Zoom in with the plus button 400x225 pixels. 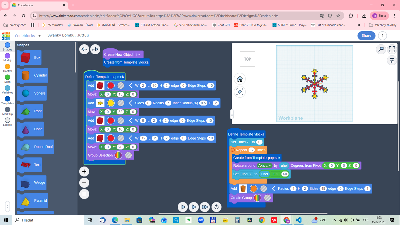(84, 171)
